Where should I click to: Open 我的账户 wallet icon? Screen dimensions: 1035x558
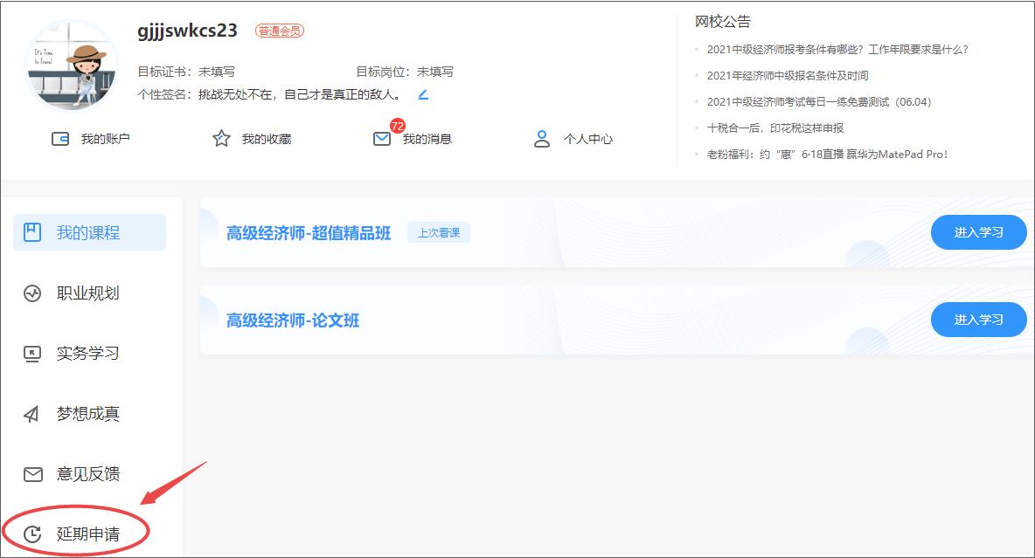click(60, 139)
